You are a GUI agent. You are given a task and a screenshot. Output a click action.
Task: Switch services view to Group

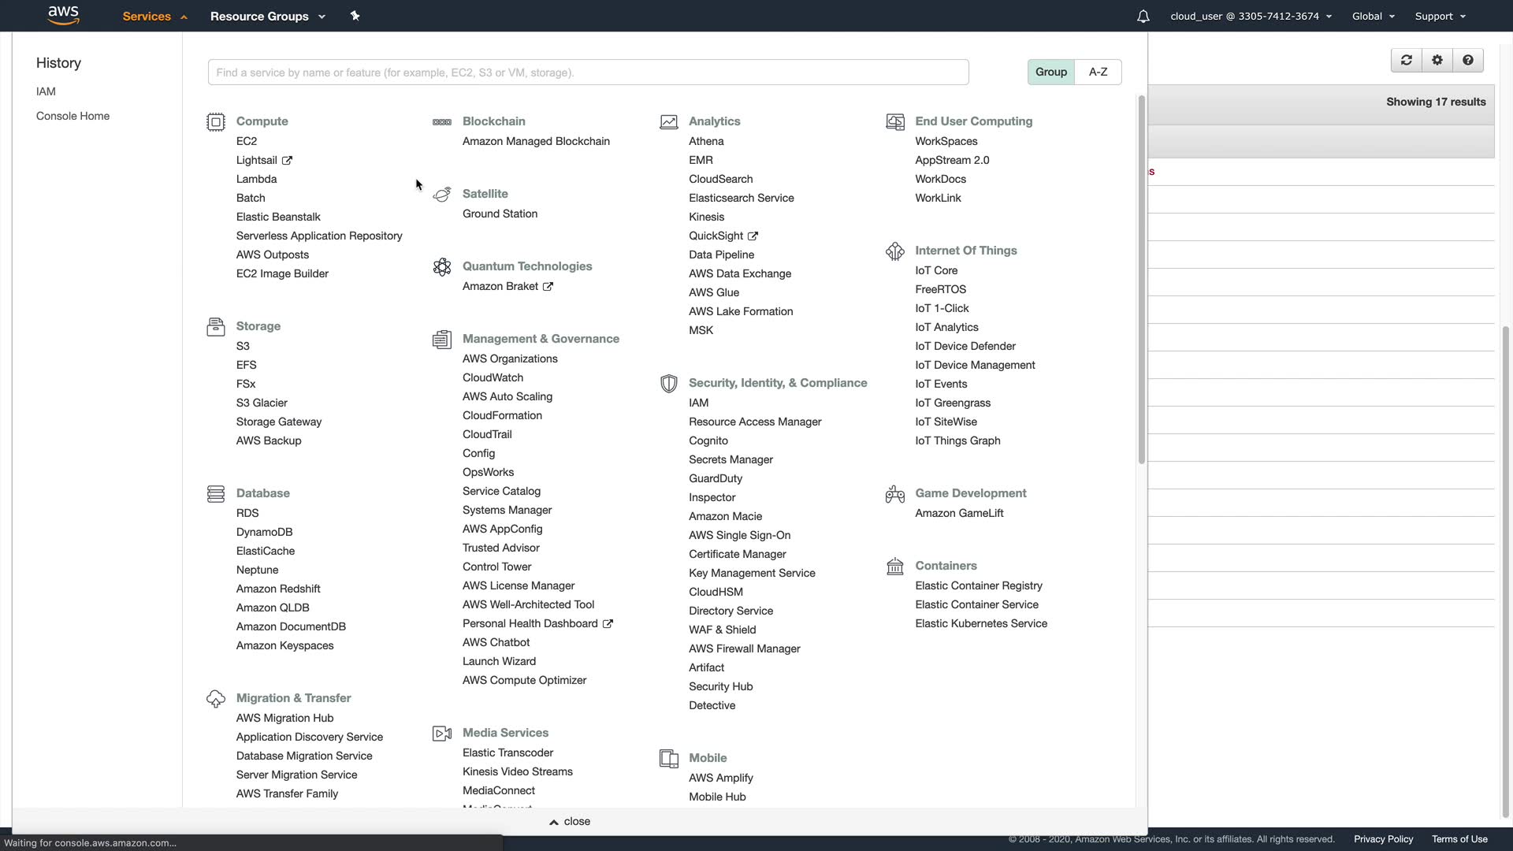(x=1050, y=72)
